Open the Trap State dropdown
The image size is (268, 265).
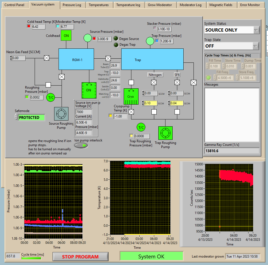click(256, 46)
